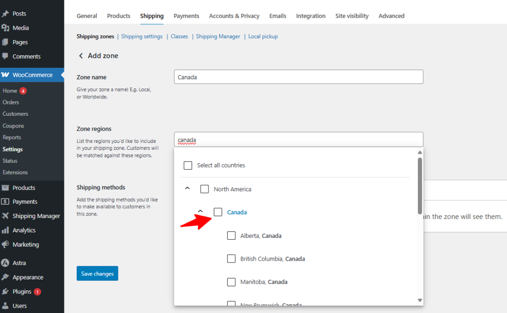The image size is (507, 313).
Task: Open the Shipping settings link
Action: click(142, 37)
